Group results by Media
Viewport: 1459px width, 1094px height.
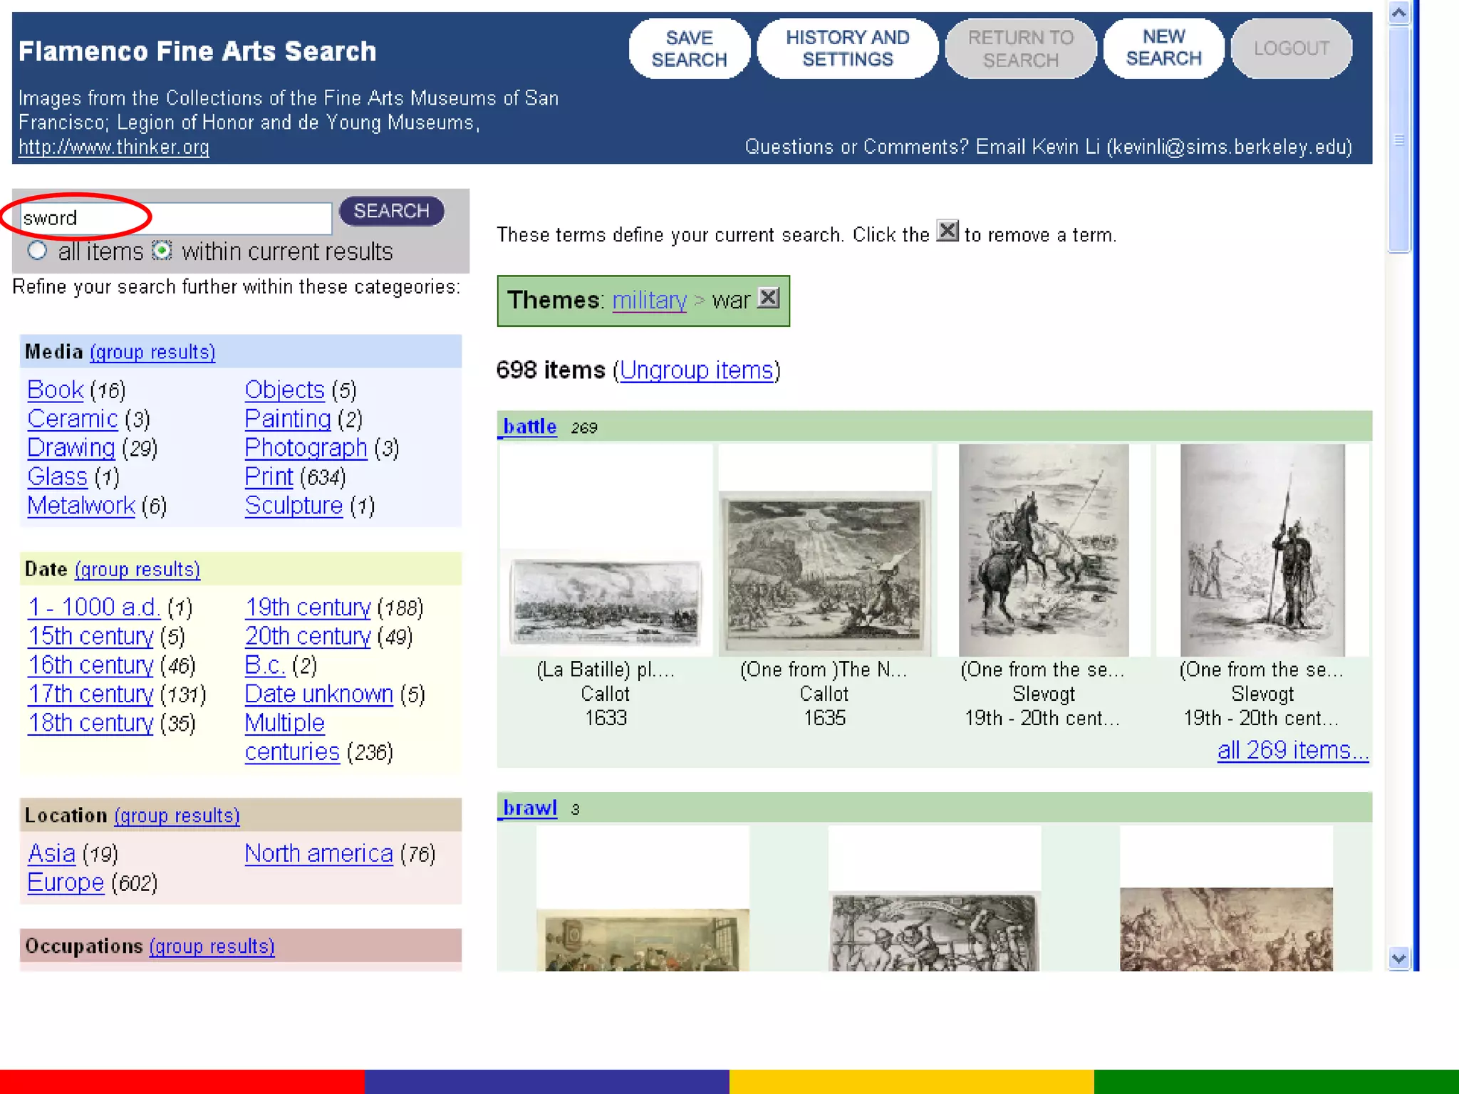152,353
